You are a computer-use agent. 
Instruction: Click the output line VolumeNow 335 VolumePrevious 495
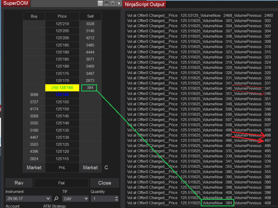click(199, 151)
